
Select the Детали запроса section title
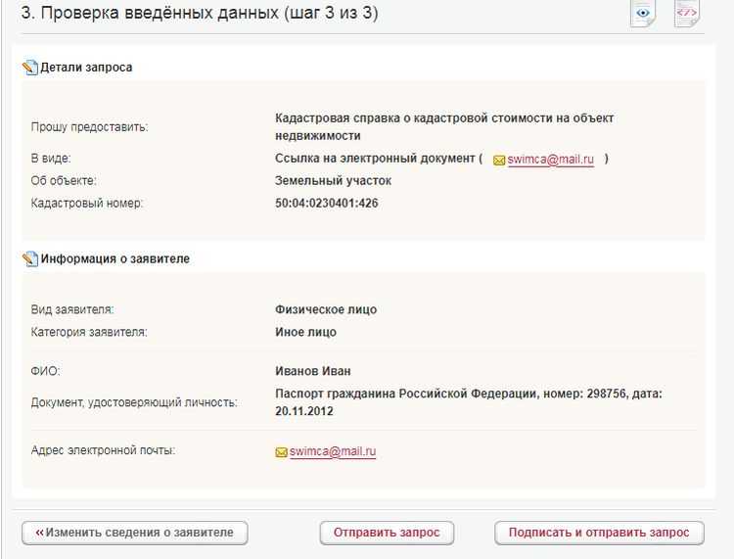tap(86, 68)
